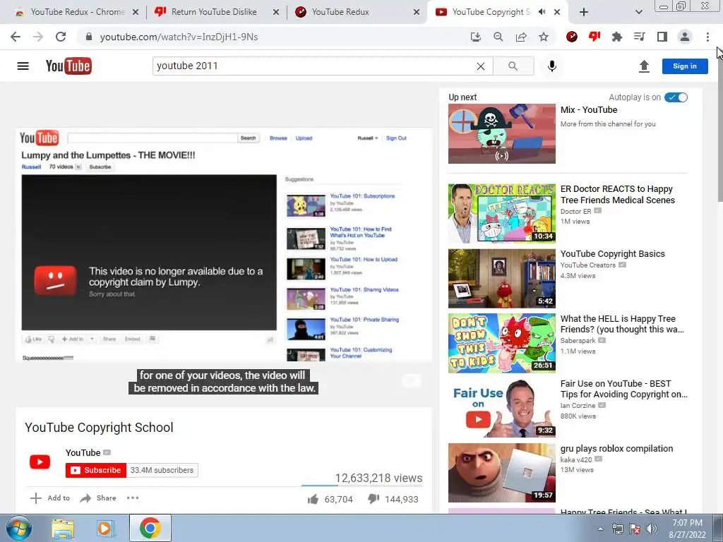Start voice search with microphone
This screenshot has width=723, height=542.
[x=552, y=66]
